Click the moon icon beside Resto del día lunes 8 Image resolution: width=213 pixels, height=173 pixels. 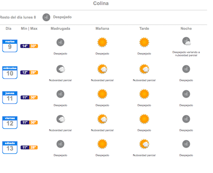tap(46, 17)
